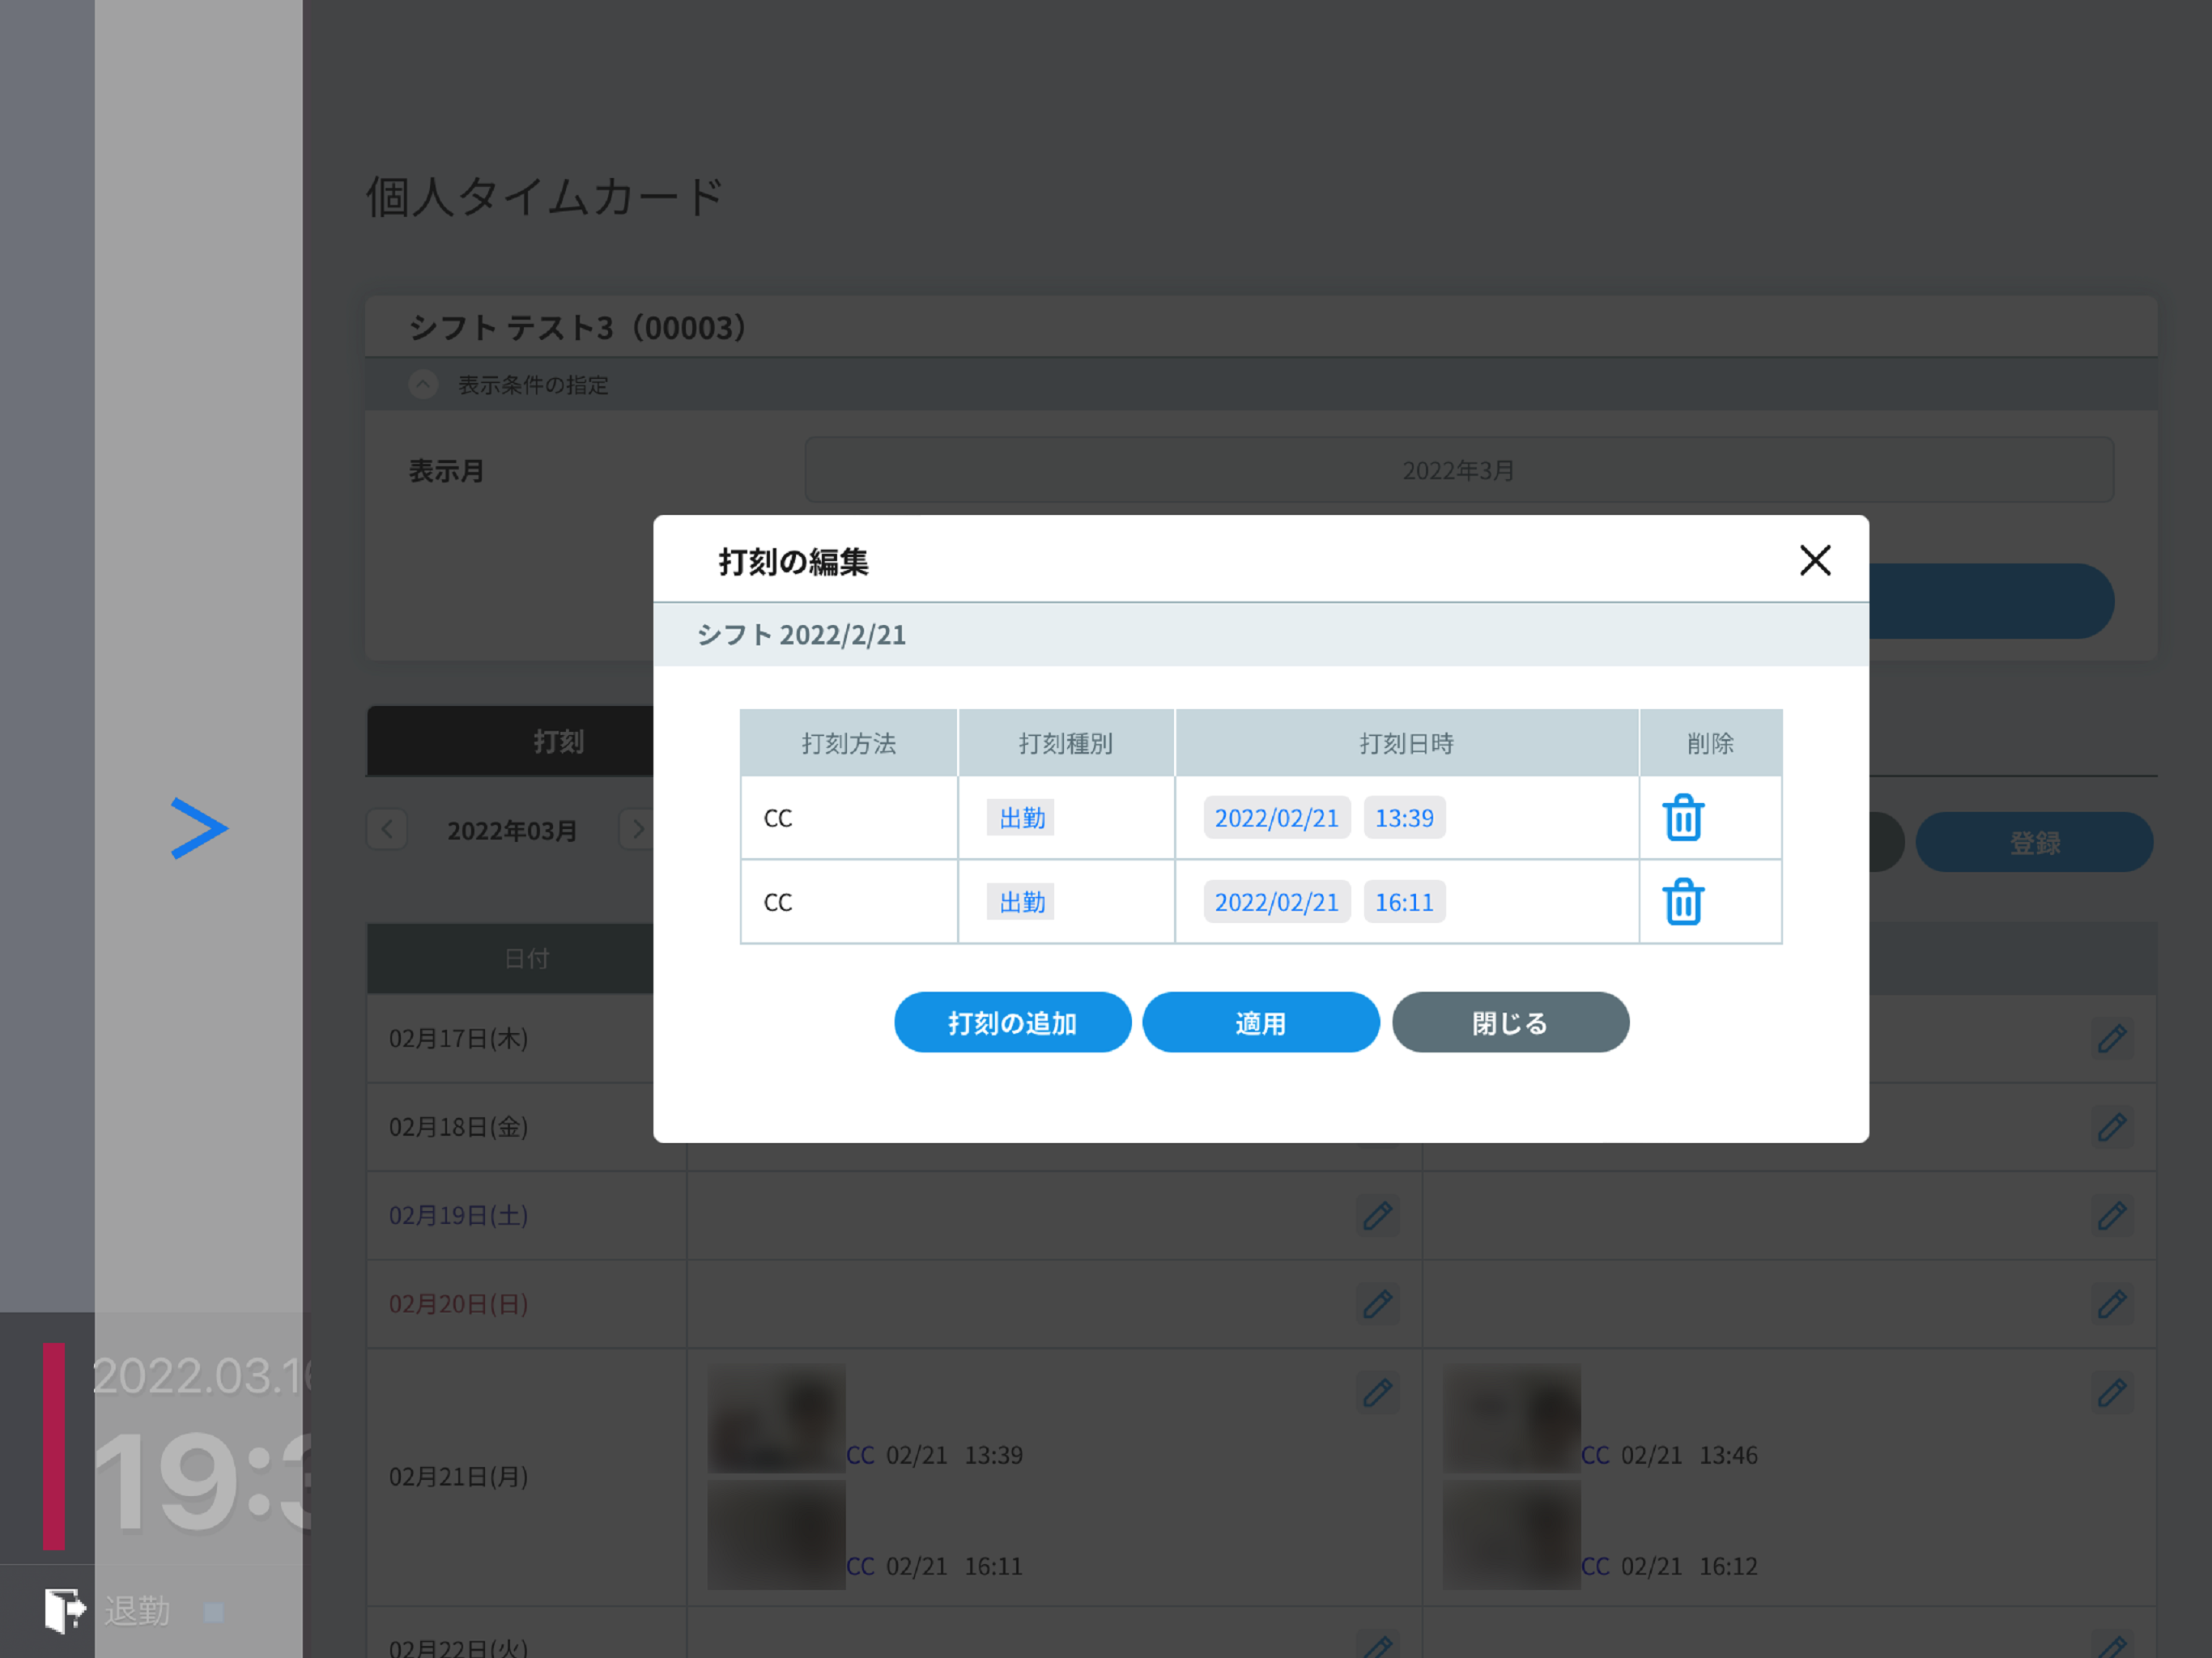Open photo thumbnail beside CC 02/21 13:46

coord(1511,1418)
